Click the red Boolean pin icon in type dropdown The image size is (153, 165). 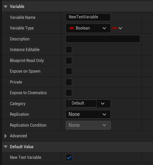[71, 28]
